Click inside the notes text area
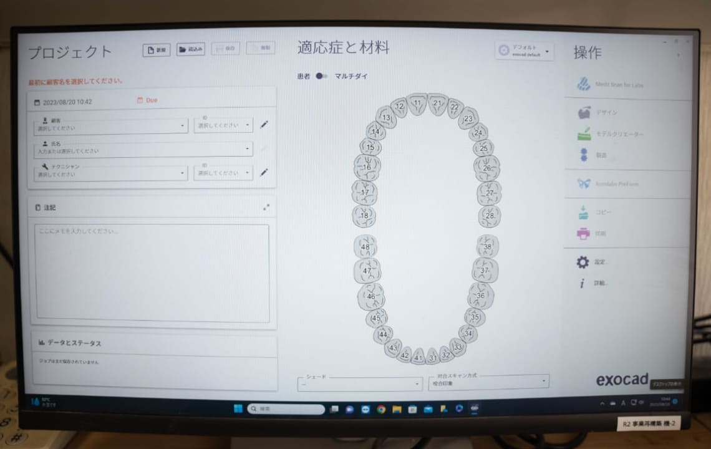 click(x=152, y=273)
